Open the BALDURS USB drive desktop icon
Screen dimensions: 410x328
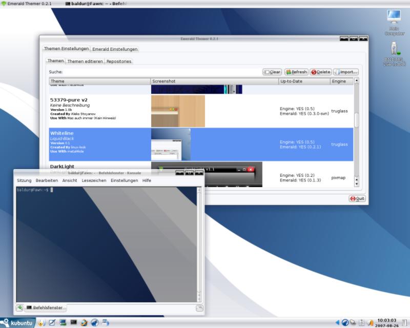(394, 54)
